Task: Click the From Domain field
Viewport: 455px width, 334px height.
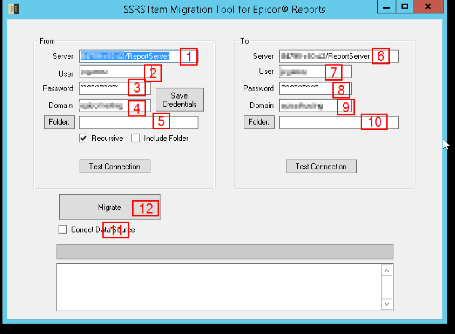Action: click(115, 106)
